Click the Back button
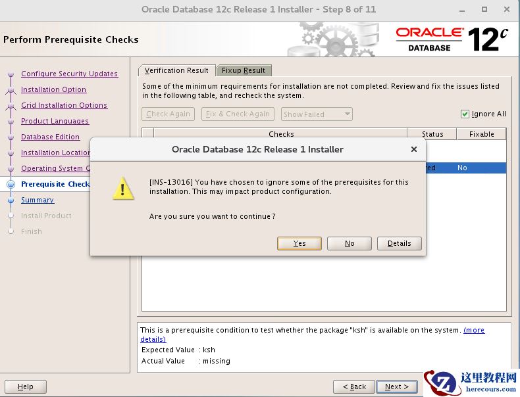This screenshot has height=397, width=520. pos(354,386)
